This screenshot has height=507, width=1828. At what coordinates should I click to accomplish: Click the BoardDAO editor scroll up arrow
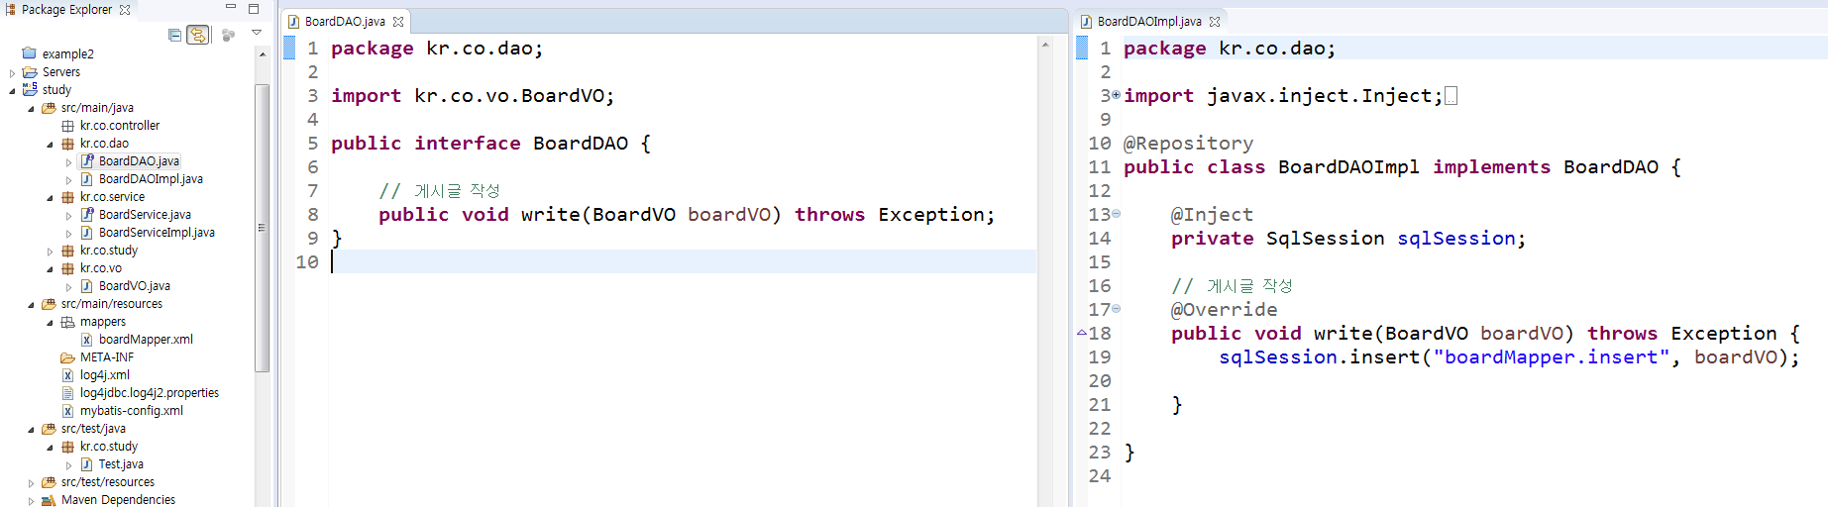[x=1044, y=45]
